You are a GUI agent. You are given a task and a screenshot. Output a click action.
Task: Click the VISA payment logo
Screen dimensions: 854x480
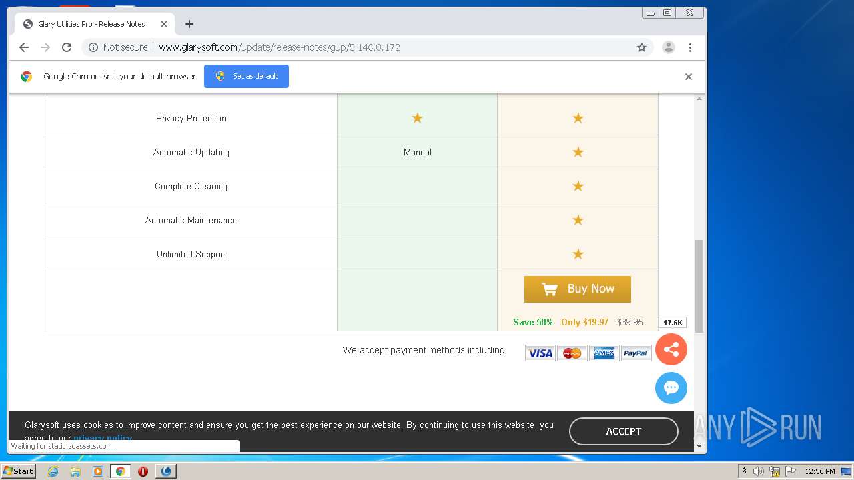click(x=540, y=353)
